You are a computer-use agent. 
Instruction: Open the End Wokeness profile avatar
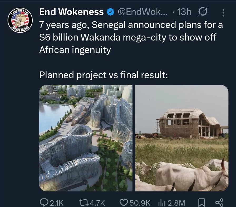[20, 20]
